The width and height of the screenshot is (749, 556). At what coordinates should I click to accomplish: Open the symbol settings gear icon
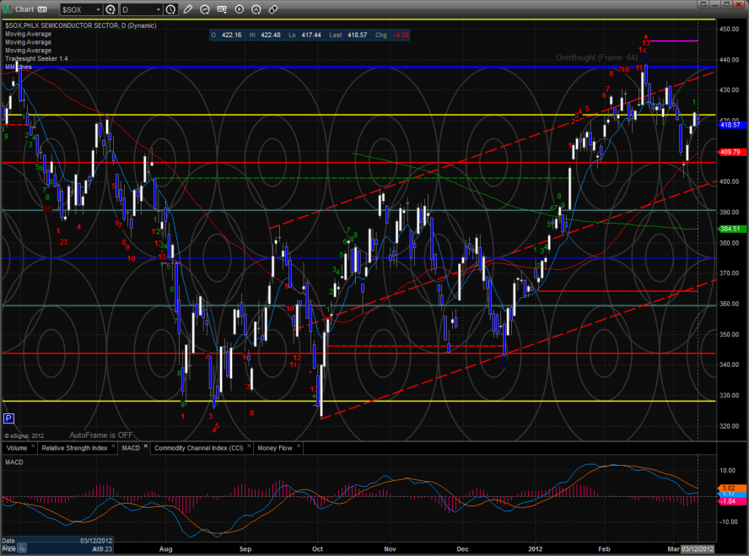[x=110, y=9]
